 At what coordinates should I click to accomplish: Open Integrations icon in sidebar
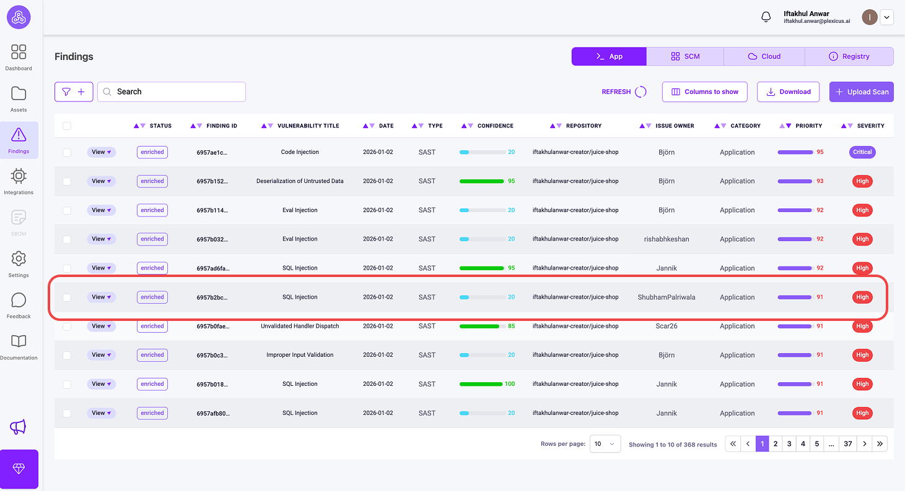[19, 176]
